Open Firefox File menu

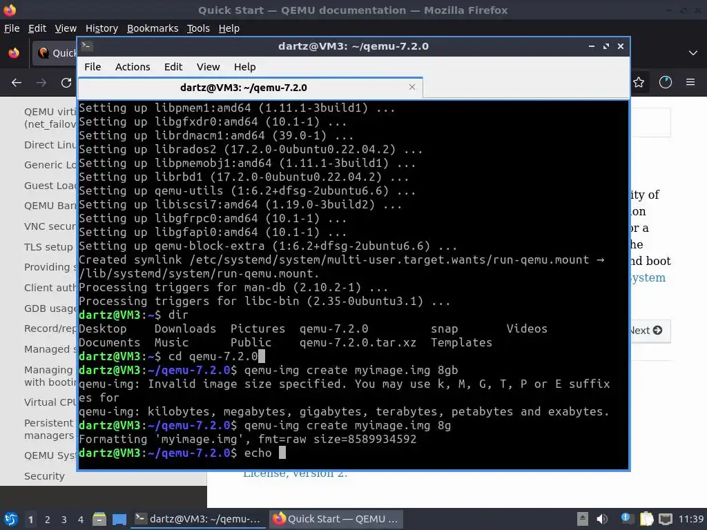(12, 28)
